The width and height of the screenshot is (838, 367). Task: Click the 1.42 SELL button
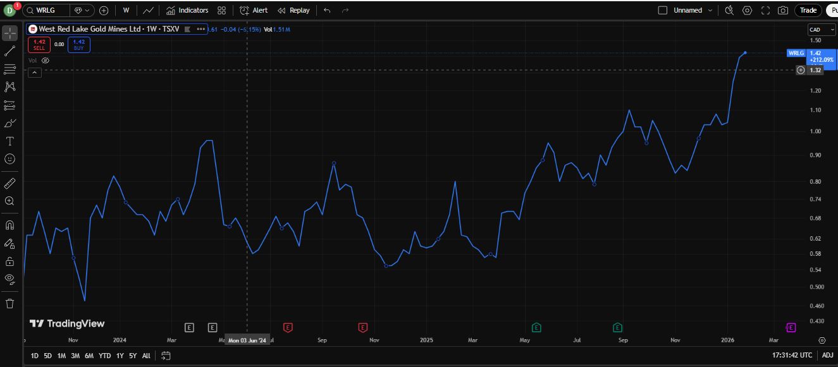click(x=39, y=44)
